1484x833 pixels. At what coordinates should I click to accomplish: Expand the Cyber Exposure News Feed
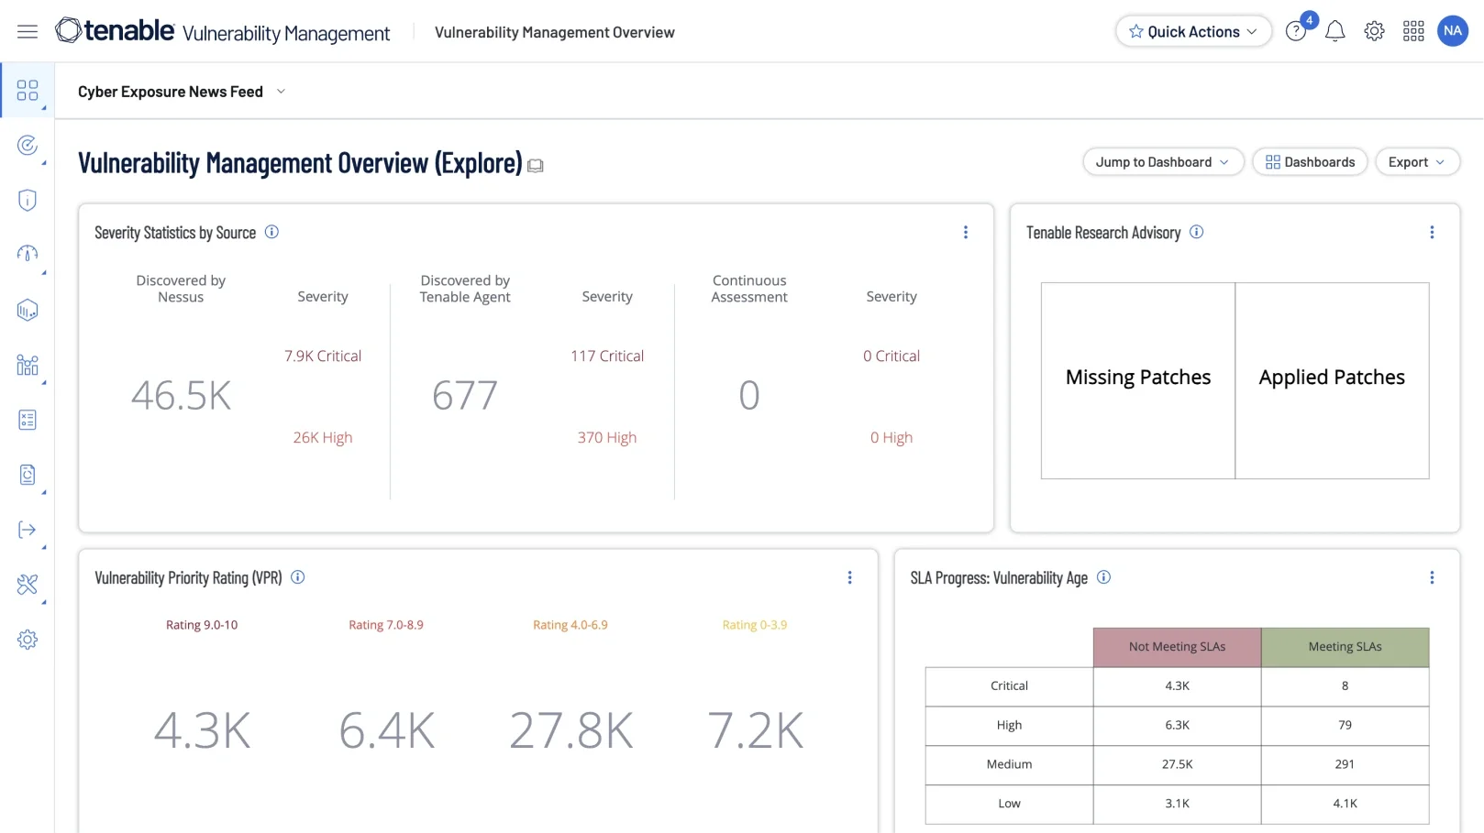pos(281,92)
